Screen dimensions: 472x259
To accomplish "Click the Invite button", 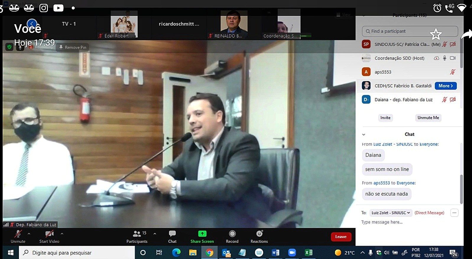I will [x=385, y=118].
